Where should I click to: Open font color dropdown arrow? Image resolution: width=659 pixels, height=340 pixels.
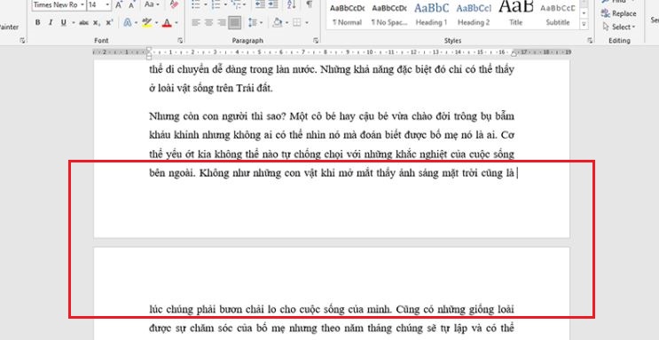pyautogui.click(x=177, y=22)
